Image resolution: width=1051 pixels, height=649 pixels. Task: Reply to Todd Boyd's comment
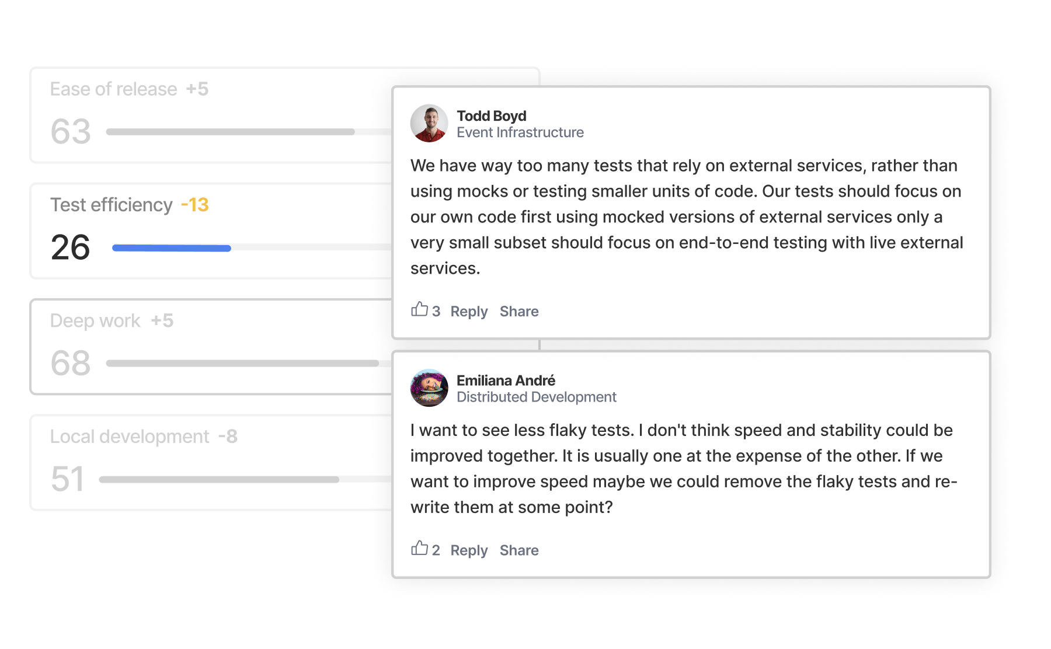click(x=469, y=312)
